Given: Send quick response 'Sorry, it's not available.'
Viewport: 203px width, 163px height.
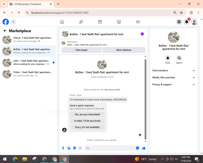Looking at the screenshot, I should 87,127.
